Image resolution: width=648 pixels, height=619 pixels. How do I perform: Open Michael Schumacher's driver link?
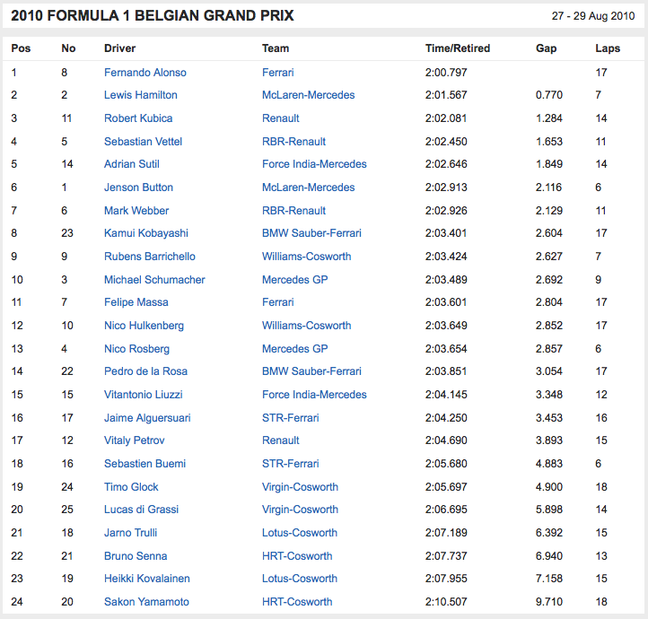tap(154, 280)
